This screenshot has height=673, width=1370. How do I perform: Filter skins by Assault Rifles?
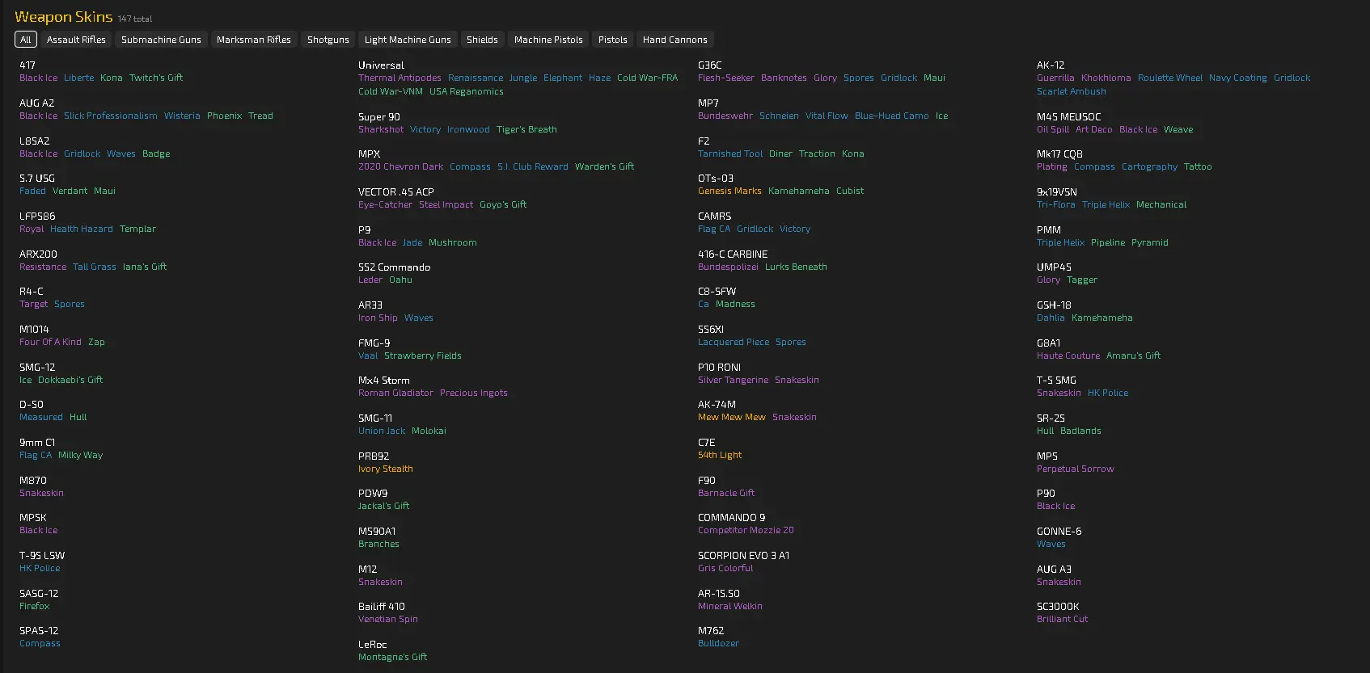pyautogui.click(x=76, y=40)
